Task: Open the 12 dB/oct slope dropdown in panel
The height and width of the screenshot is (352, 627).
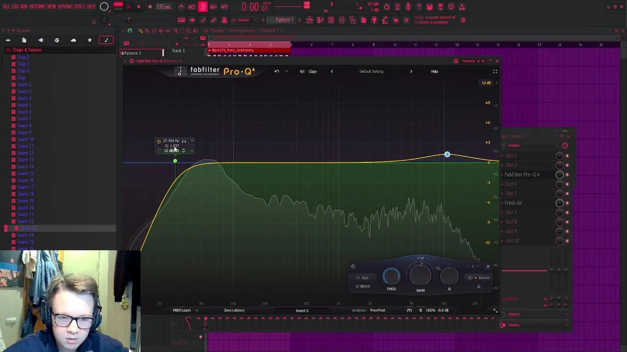Action: click(x=362, y=286)
